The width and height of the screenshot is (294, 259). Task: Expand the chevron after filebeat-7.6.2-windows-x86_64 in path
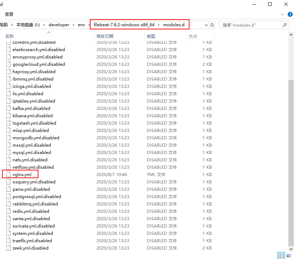159,25
